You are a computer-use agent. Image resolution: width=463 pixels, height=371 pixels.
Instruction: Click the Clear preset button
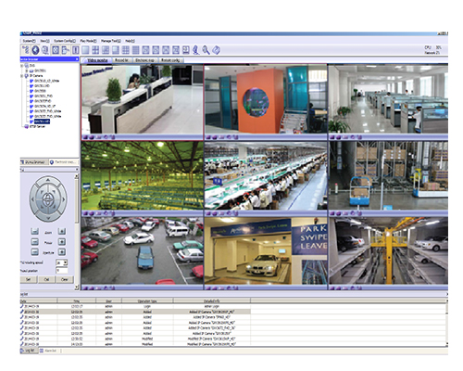pyautogui.click(x=65, y=279)
